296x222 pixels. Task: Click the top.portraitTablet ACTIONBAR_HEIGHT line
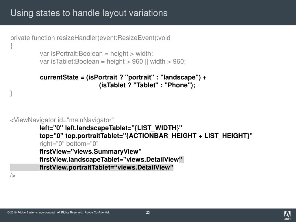[146, 136]
